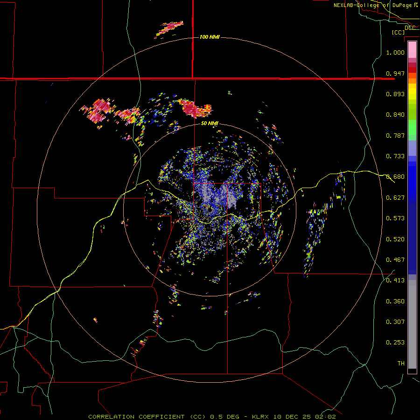This screenshot has height=420, width=420.
Task: Click the 0.307 legend value
Action: (395, 322)
